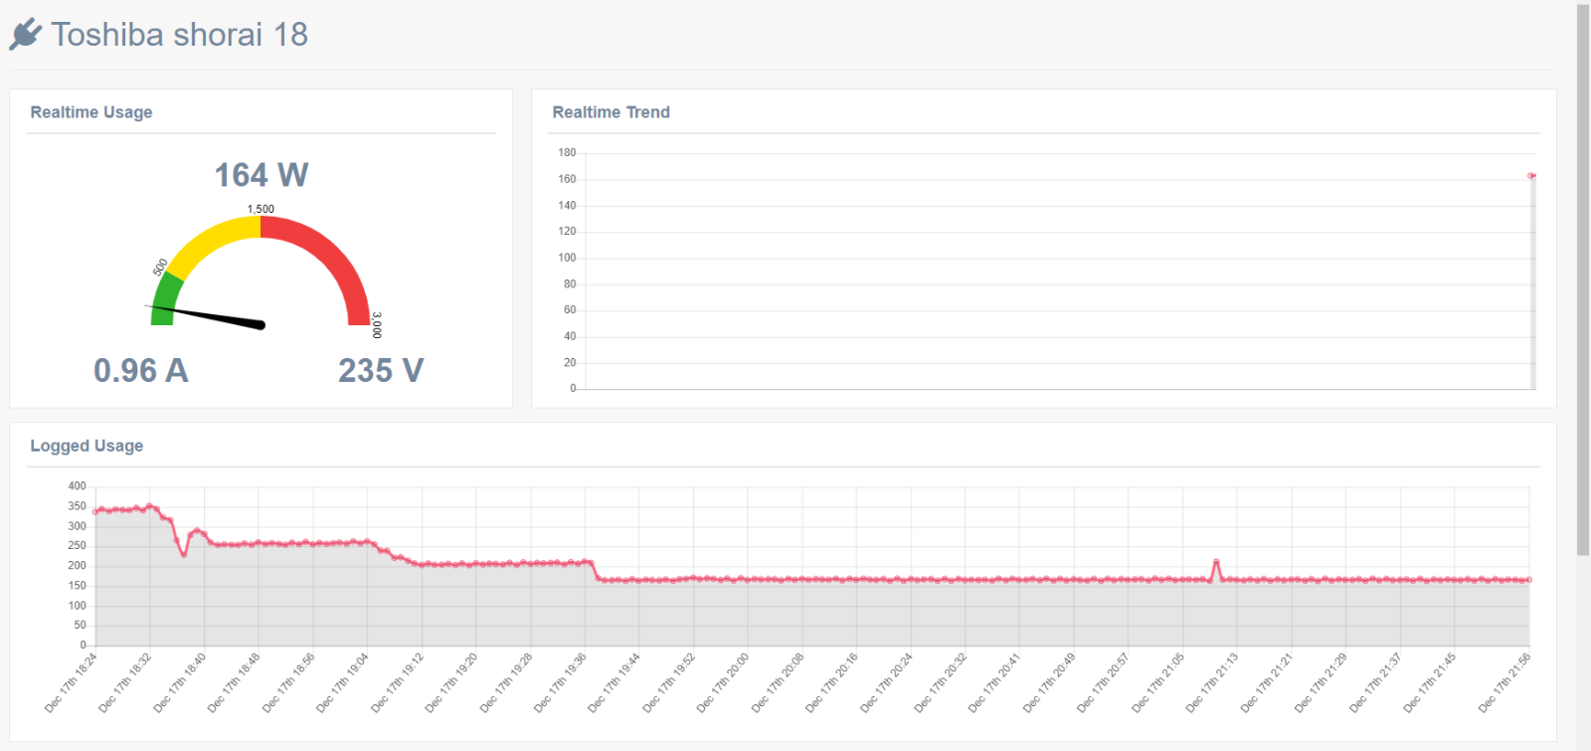Click the Logged Usage panel heading
Image resolution: width=1591 pixels, height=751 pixels.
pos(87,446)
